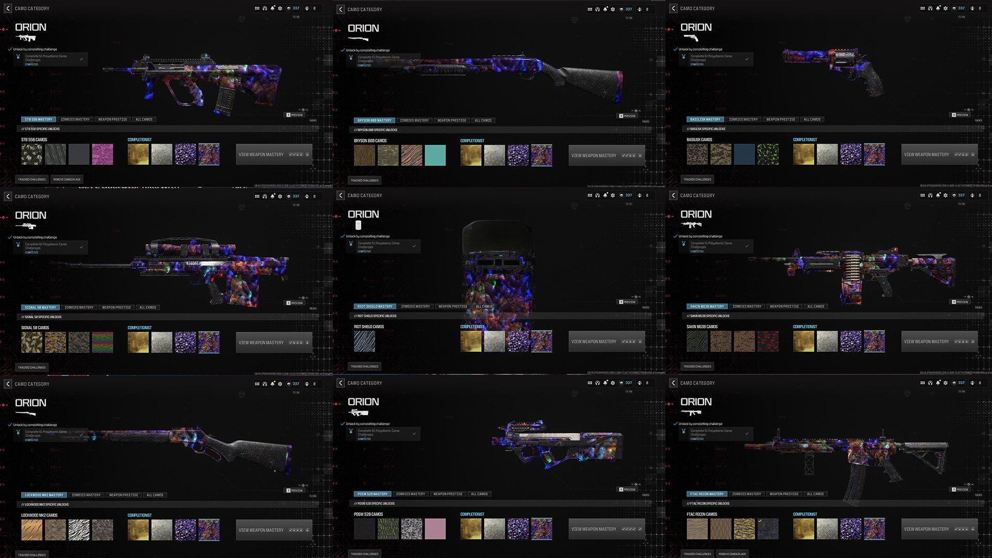
Task: Select the PDSW 528 Mastery tab
Action: (373, 494)
